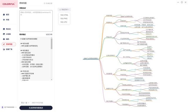Maximize the application window
Image resolution: width=188 pixels, height=112 pixels.
click(182, 2)
